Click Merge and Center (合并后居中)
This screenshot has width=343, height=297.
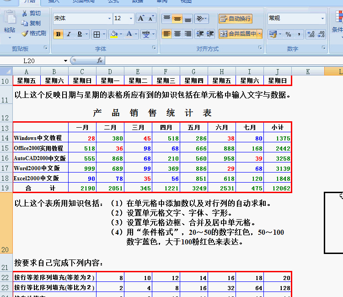(x=238, y=34)
